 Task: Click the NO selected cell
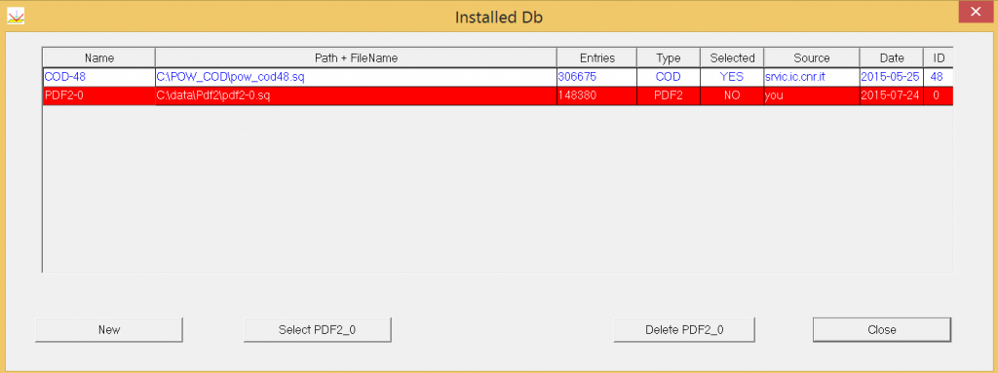point(732,94)
